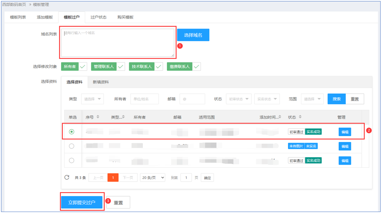Open the 新填资料 tab
This screenshot has height=213, width=382.
pyautogui.click(x=101, y=82)
